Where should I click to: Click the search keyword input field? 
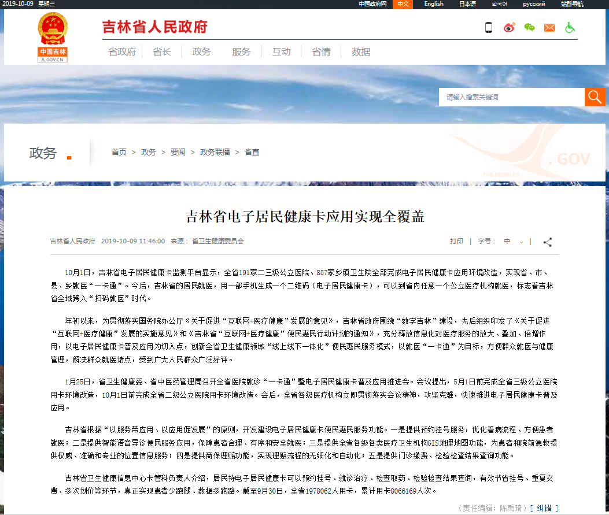tap(511, 97)
